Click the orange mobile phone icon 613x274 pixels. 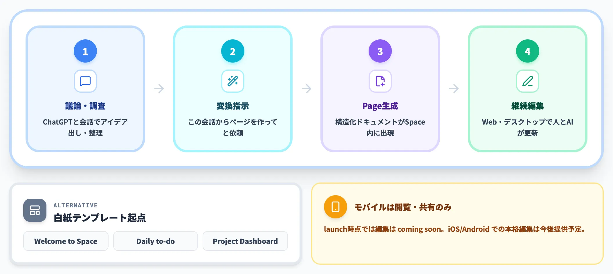pyautogui.click(x=336, y=207)
